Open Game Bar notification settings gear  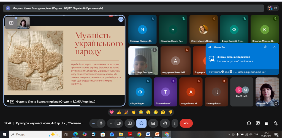[x=265, y=47]
